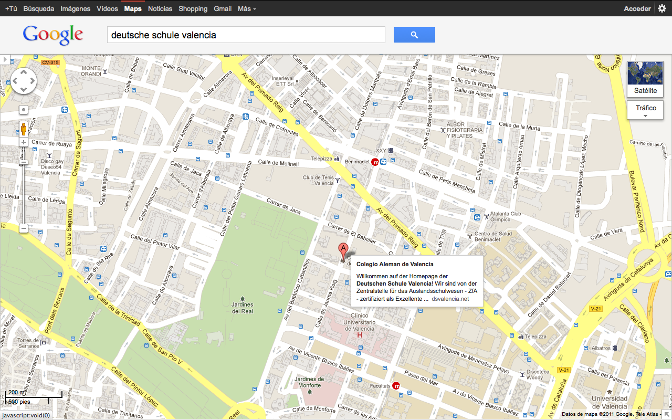
Task: Pan the map up with the top arrow
Action: click(x=24, y=73)
